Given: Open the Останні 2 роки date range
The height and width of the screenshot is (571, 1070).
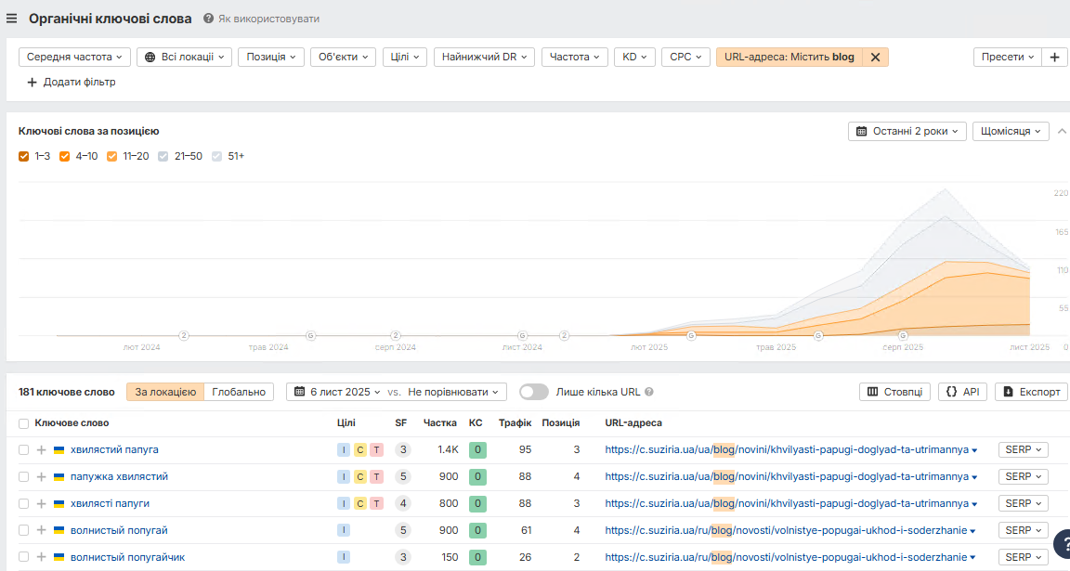Looking at the screenshot, I should point(907,131).
